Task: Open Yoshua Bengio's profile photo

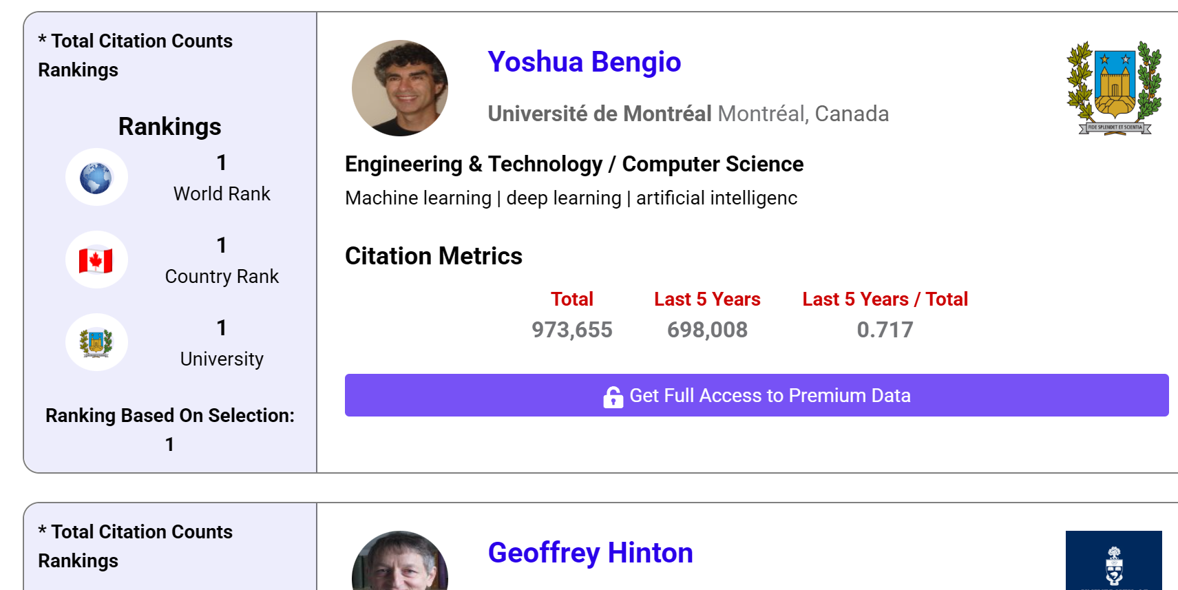Action: [x=400, y=88]
